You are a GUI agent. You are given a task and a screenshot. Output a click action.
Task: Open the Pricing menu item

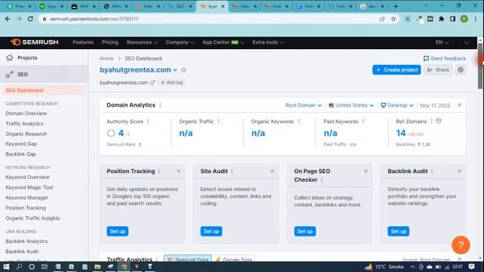pyautogui.click(x=110, y=42)
